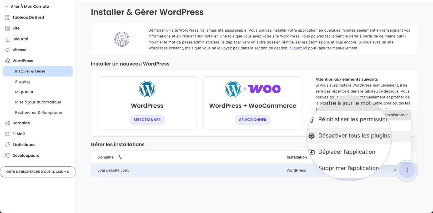This screenshot has height=213, width=433.
Task: Choose Déplacer l'application menu entry
Action: click(347, 152)
